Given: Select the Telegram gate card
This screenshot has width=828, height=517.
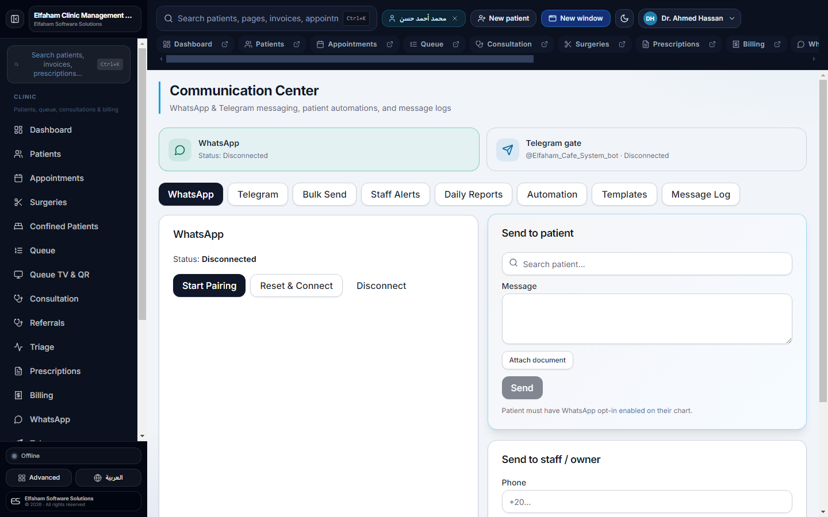Looking at the screenshot, I should [x=646, y=149].
